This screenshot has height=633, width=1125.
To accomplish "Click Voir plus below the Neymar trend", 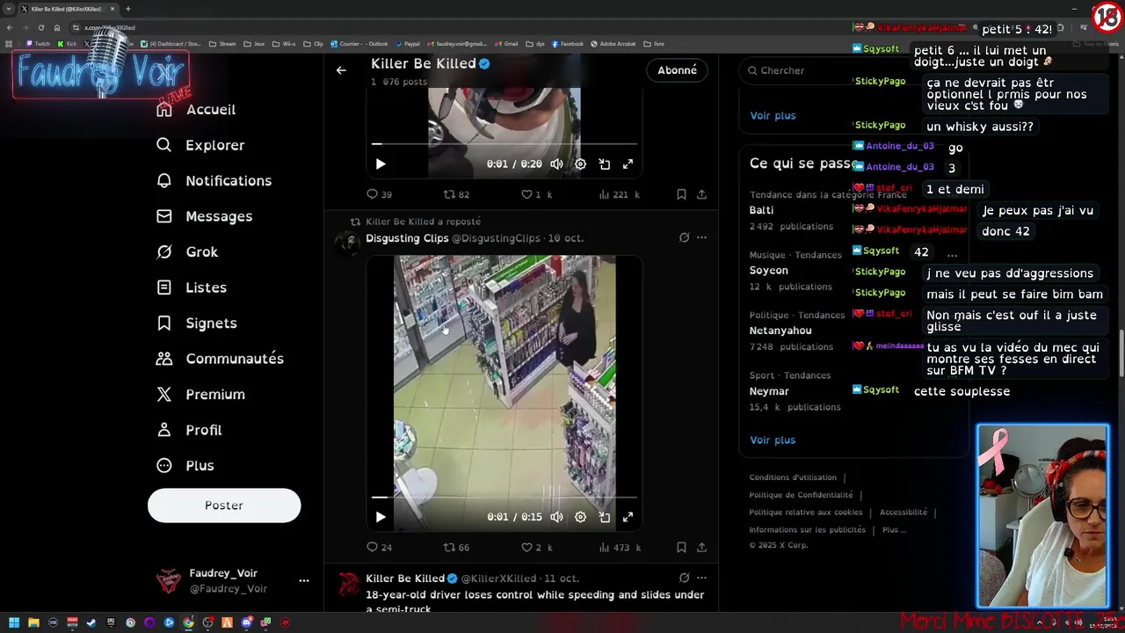I will [773, 440].
